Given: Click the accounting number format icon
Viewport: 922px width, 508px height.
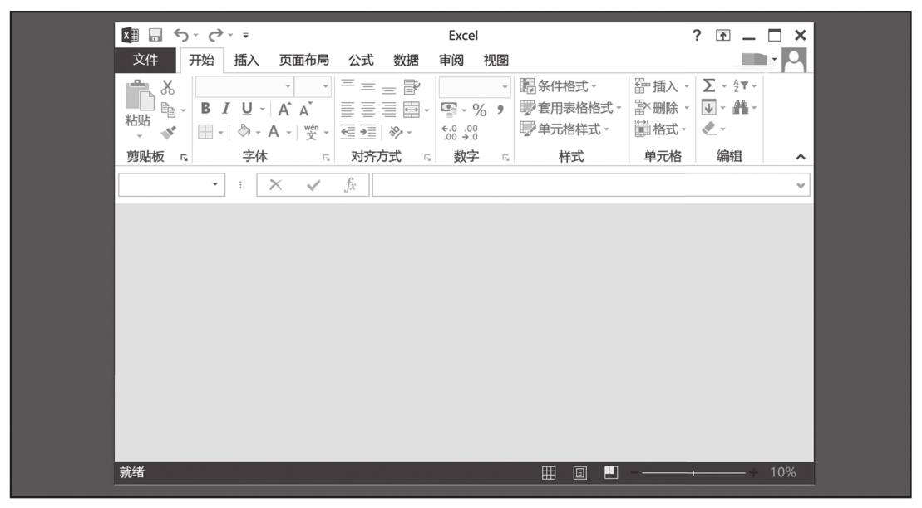Looking at the screenshot, I should (449, 110).
